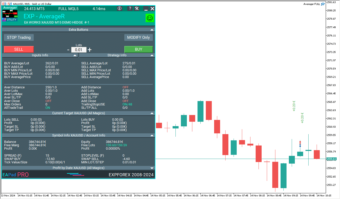This screenshot has height=199, width=340.
Task: Collapse the Extra Buttons section
Action: pos(152,30)
